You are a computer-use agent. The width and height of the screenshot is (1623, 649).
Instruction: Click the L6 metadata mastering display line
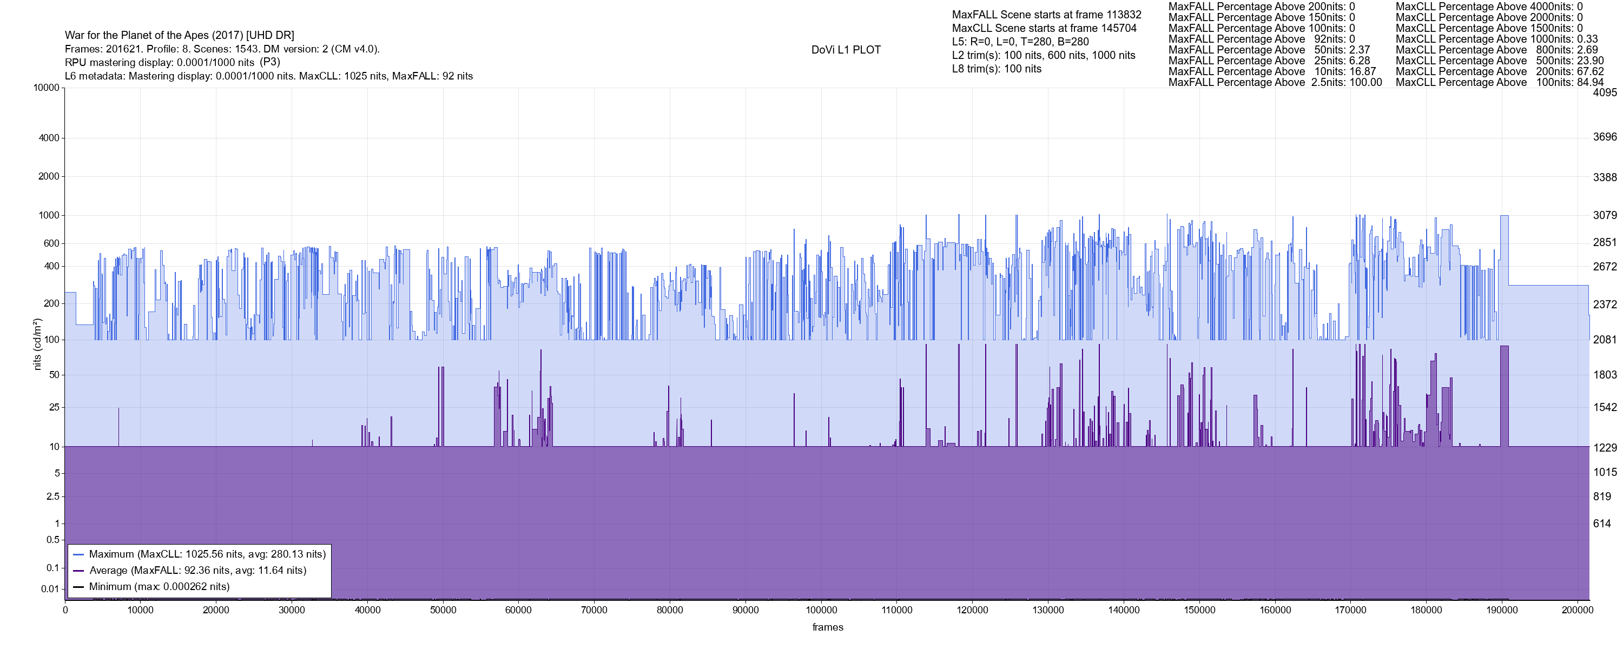tap(268, 76)
